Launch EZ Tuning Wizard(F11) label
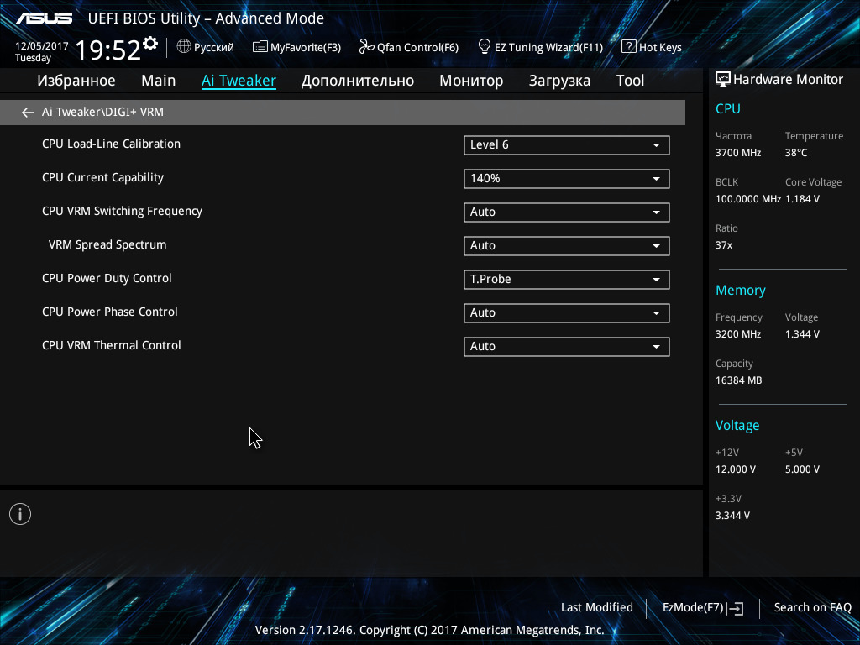Screen dimensions: 860x645 click(548, 47)
